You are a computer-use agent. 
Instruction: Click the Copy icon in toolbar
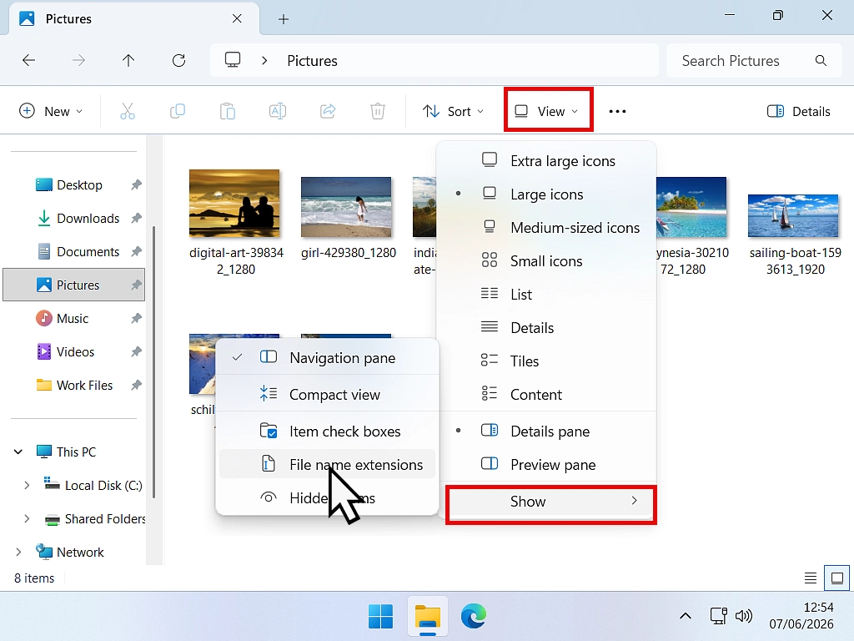click(x=178, y=111)
